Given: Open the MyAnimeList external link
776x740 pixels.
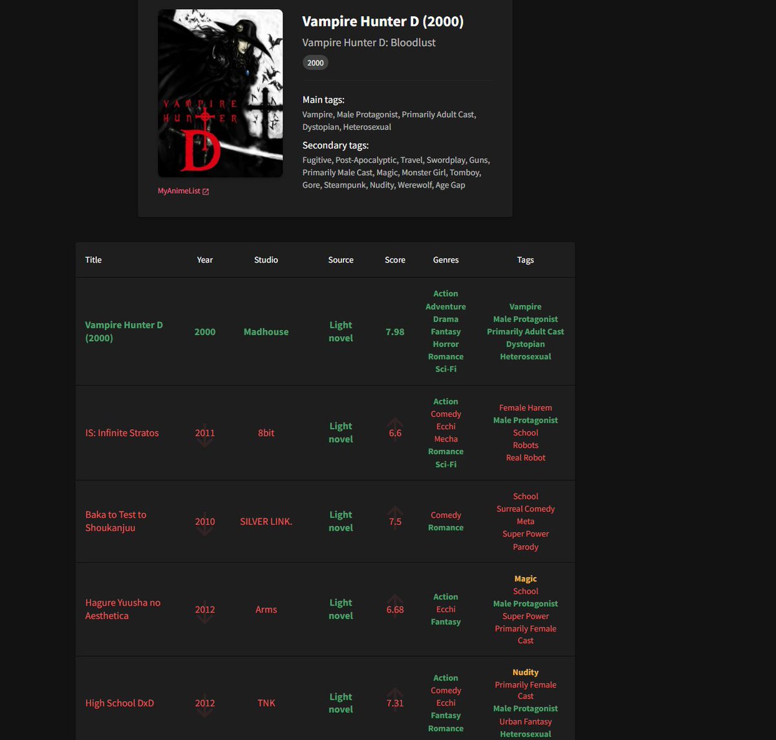Looking at the screenshot, I should click(x=183, y=191).
